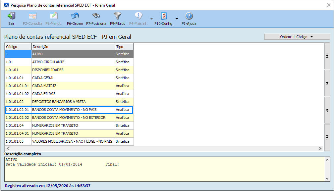Screen dimensions: 334x191
Task: Jump to last record with bottom arrow button
Action: point(327,137)
